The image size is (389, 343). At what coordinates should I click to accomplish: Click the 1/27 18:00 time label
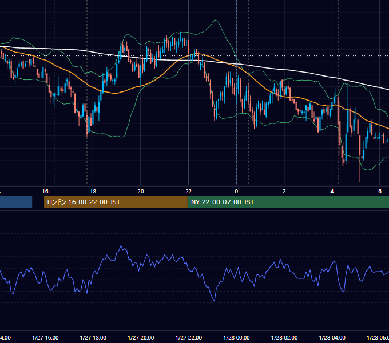pyautogui.click(x=93, y=337)
